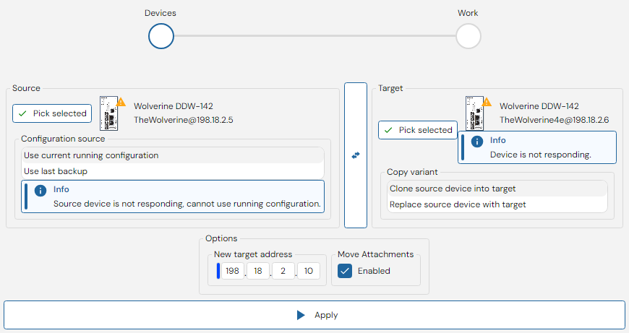This screenshot has height=333, width=629.
Task: Click fourth IP octet field 10
Action: 309,271
